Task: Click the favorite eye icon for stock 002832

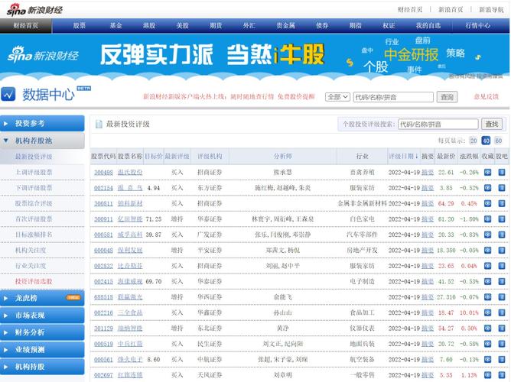Action: pos(487,266)
